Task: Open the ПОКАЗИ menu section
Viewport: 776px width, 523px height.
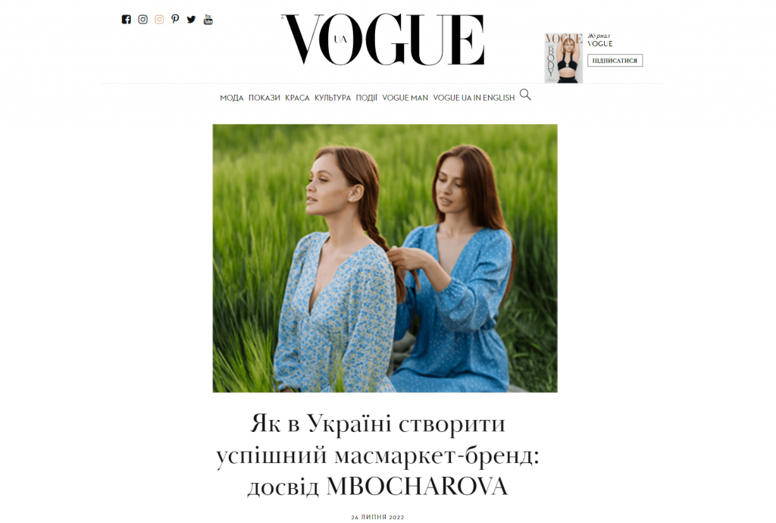Action: point(264,98)
